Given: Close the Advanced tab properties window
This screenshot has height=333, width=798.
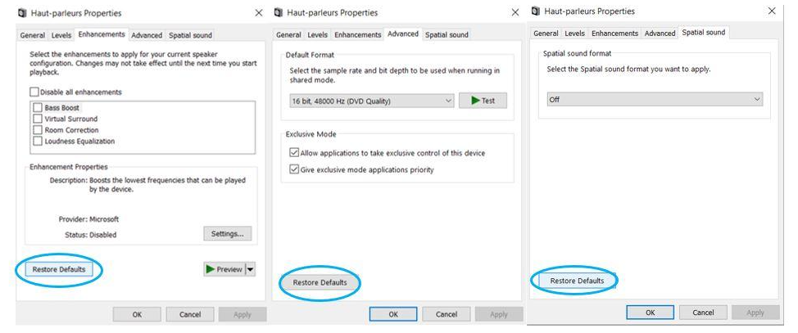Looking at the screenshot, I should [x=514, y=13].
